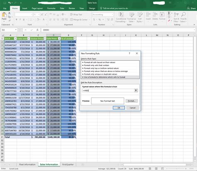Viewport: 197px width, 171px height.
Task: Click the Orientation text-angle icon
Action: [x=63, y=15]
